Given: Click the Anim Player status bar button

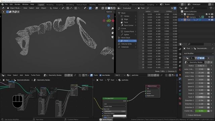Looking at the screenshot, I should tap(106, 120).
